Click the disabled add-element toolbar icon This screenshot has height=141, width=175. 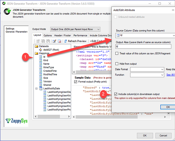[x=38, y=41]
